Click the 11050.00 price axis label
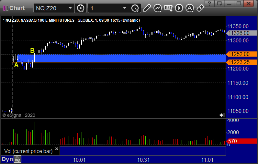 tap(238, 111)
